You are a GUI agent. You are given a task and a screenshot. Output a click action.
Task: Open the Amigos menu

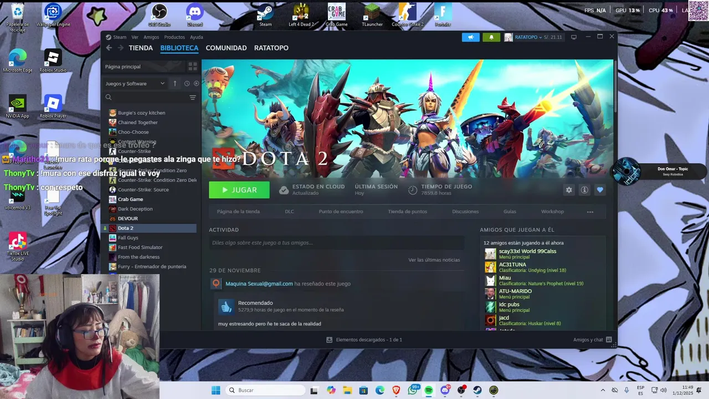point(151,37)
